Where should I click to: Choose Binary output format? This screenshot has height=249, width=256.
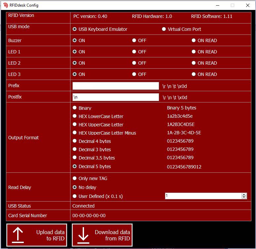click(x=75, y=108)
